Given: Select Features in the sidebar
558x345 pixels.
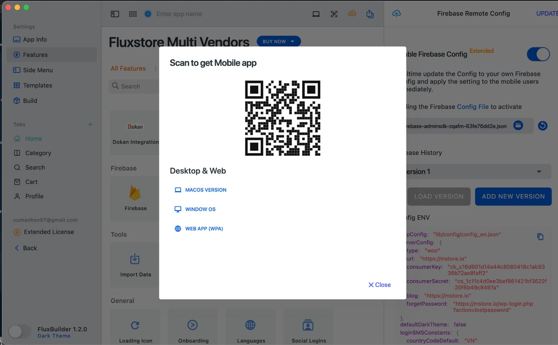Looking at the screenshot, I should click(51, 55).
